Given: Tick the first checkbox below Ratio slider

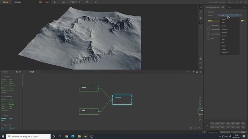Looking at the screenshot, I should pyautogui.click(x=208, y=25).
